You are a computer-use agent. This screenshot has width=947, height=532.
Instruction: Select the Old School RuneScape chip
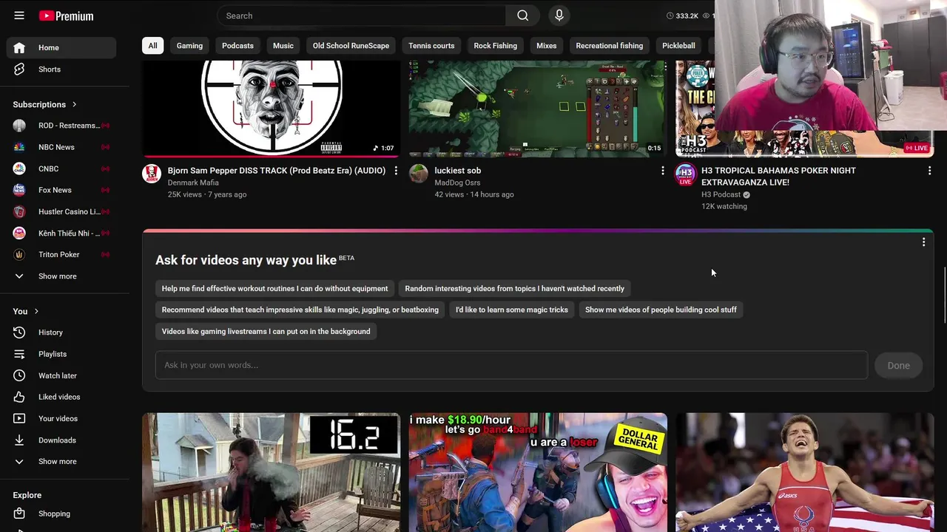tap(351, 46)
